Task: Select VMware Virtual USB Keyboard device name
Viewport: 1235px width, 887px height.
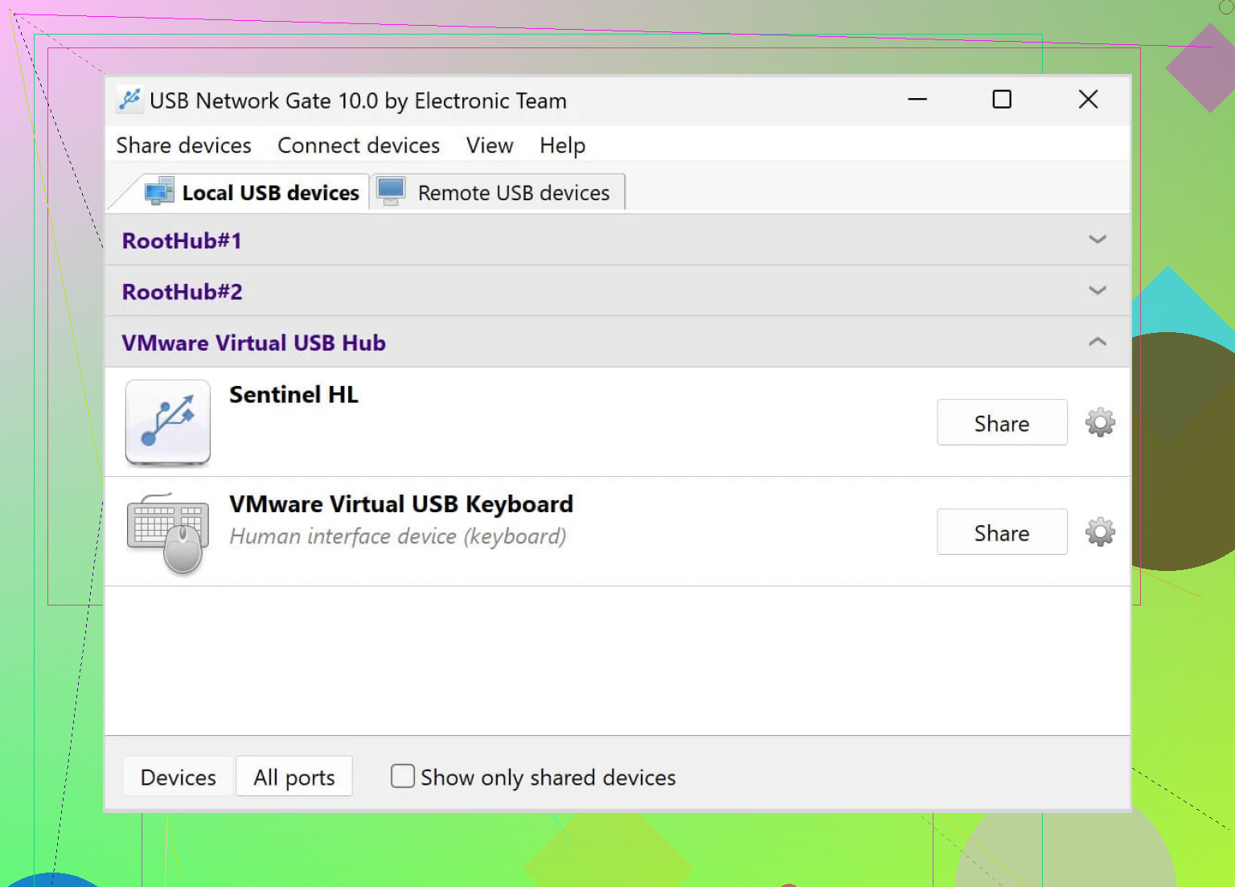Action: point(401,503)
